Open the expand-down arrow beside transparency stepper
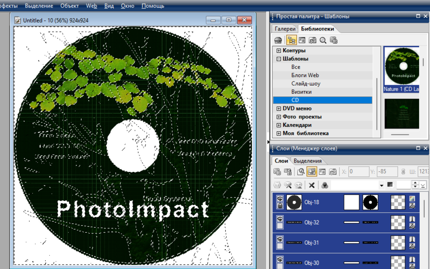Screen dimensions: 430x269 [423, 185]
